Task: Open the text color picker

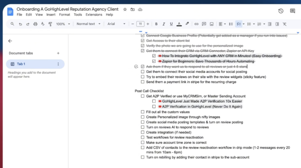Action: (x=179, y=24)
